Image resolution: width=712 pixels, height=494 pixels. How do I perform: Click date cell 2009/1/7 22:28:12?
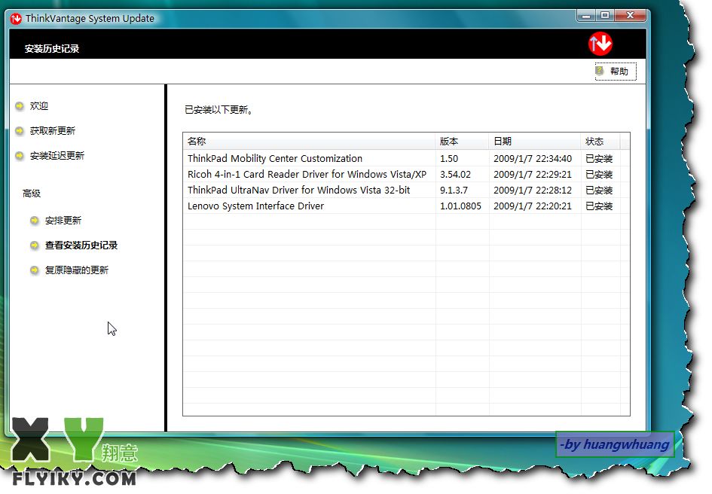533,191
